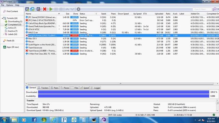The width and height of the screenshot is (219, 123).
Task: Open Internet Explorer from the taskbar
Action: pos(54,120)
